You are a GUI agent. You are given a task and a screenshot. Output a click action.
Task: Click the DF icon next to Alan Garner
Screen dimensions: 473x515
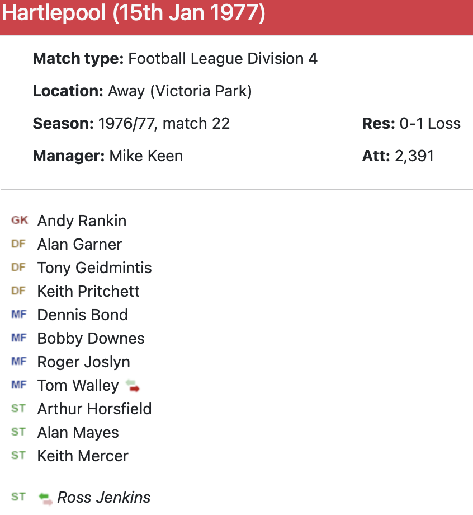tap(18, 244)
